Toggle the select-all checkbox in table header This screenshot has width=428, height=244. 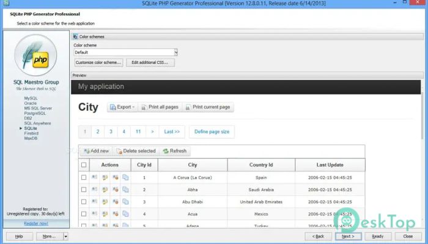[84, 165]
